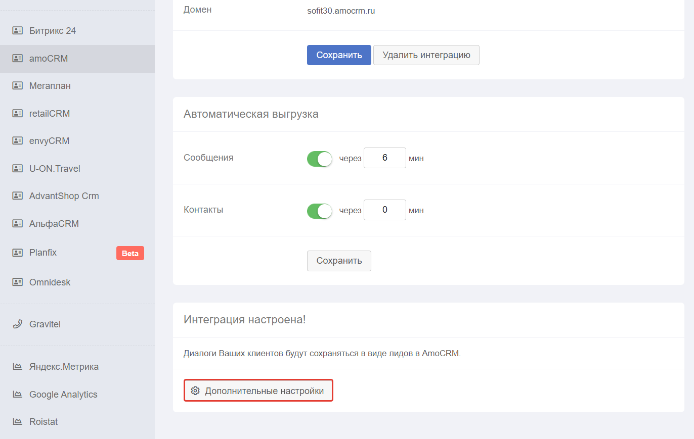Open the Planfix label in the sidebar

click(43, 253)
